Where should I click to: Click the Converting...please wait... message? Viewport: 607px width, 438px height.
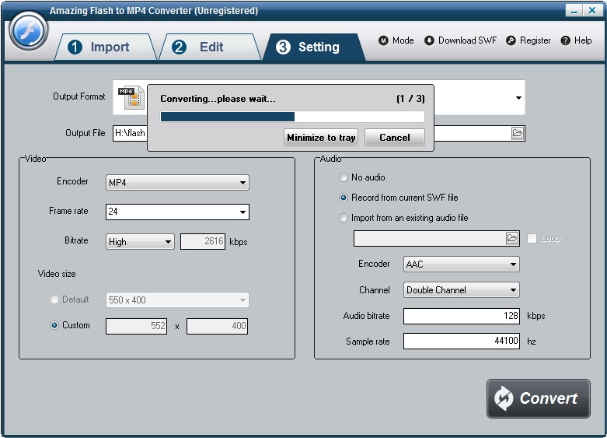[218, 99]
